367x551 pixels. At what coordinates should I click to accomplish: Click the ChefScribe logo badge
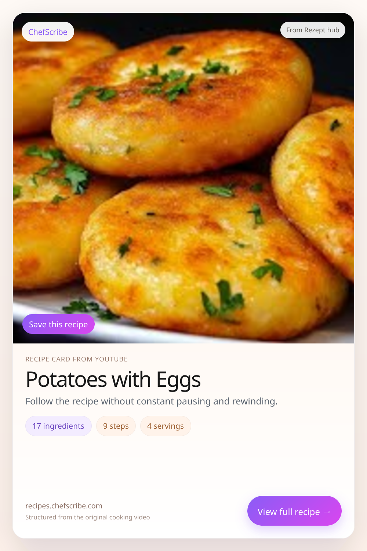48,32
